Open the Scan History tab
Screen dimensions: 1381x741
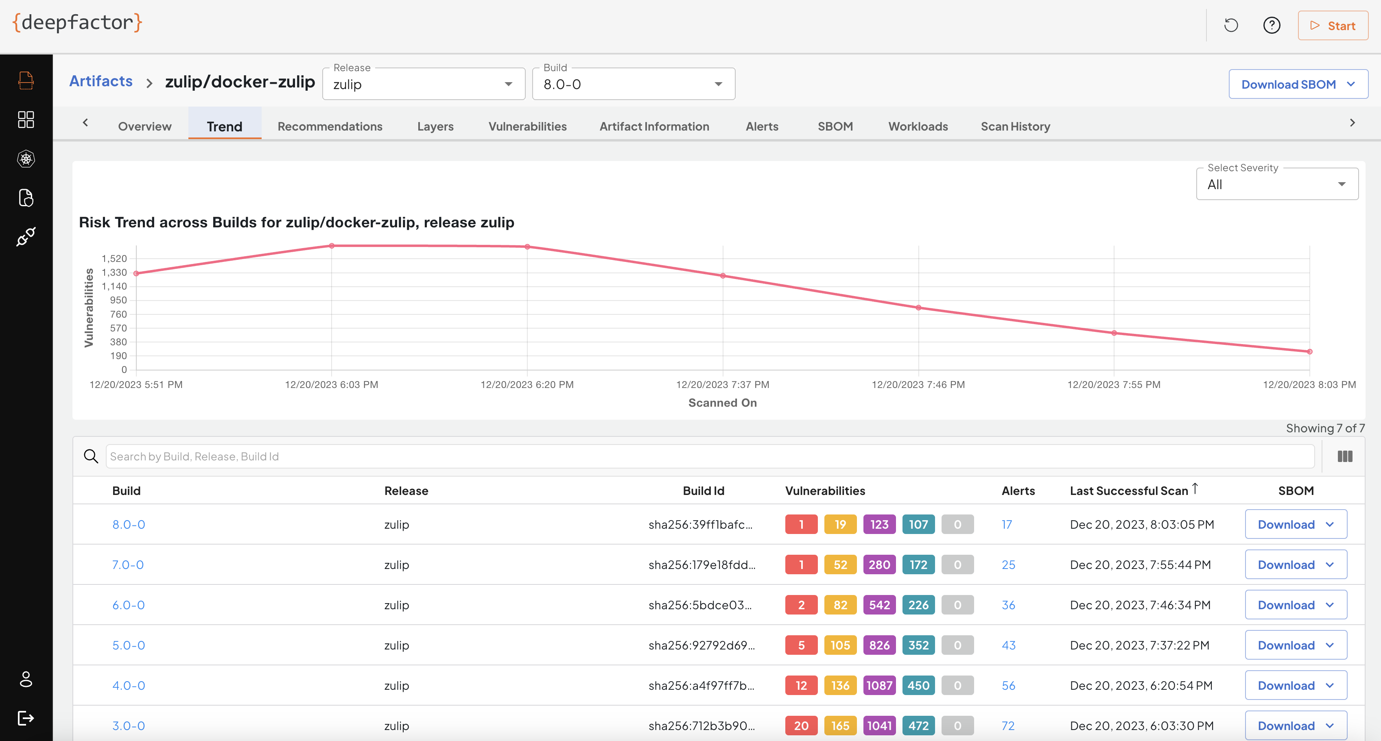coord(1015,126)
